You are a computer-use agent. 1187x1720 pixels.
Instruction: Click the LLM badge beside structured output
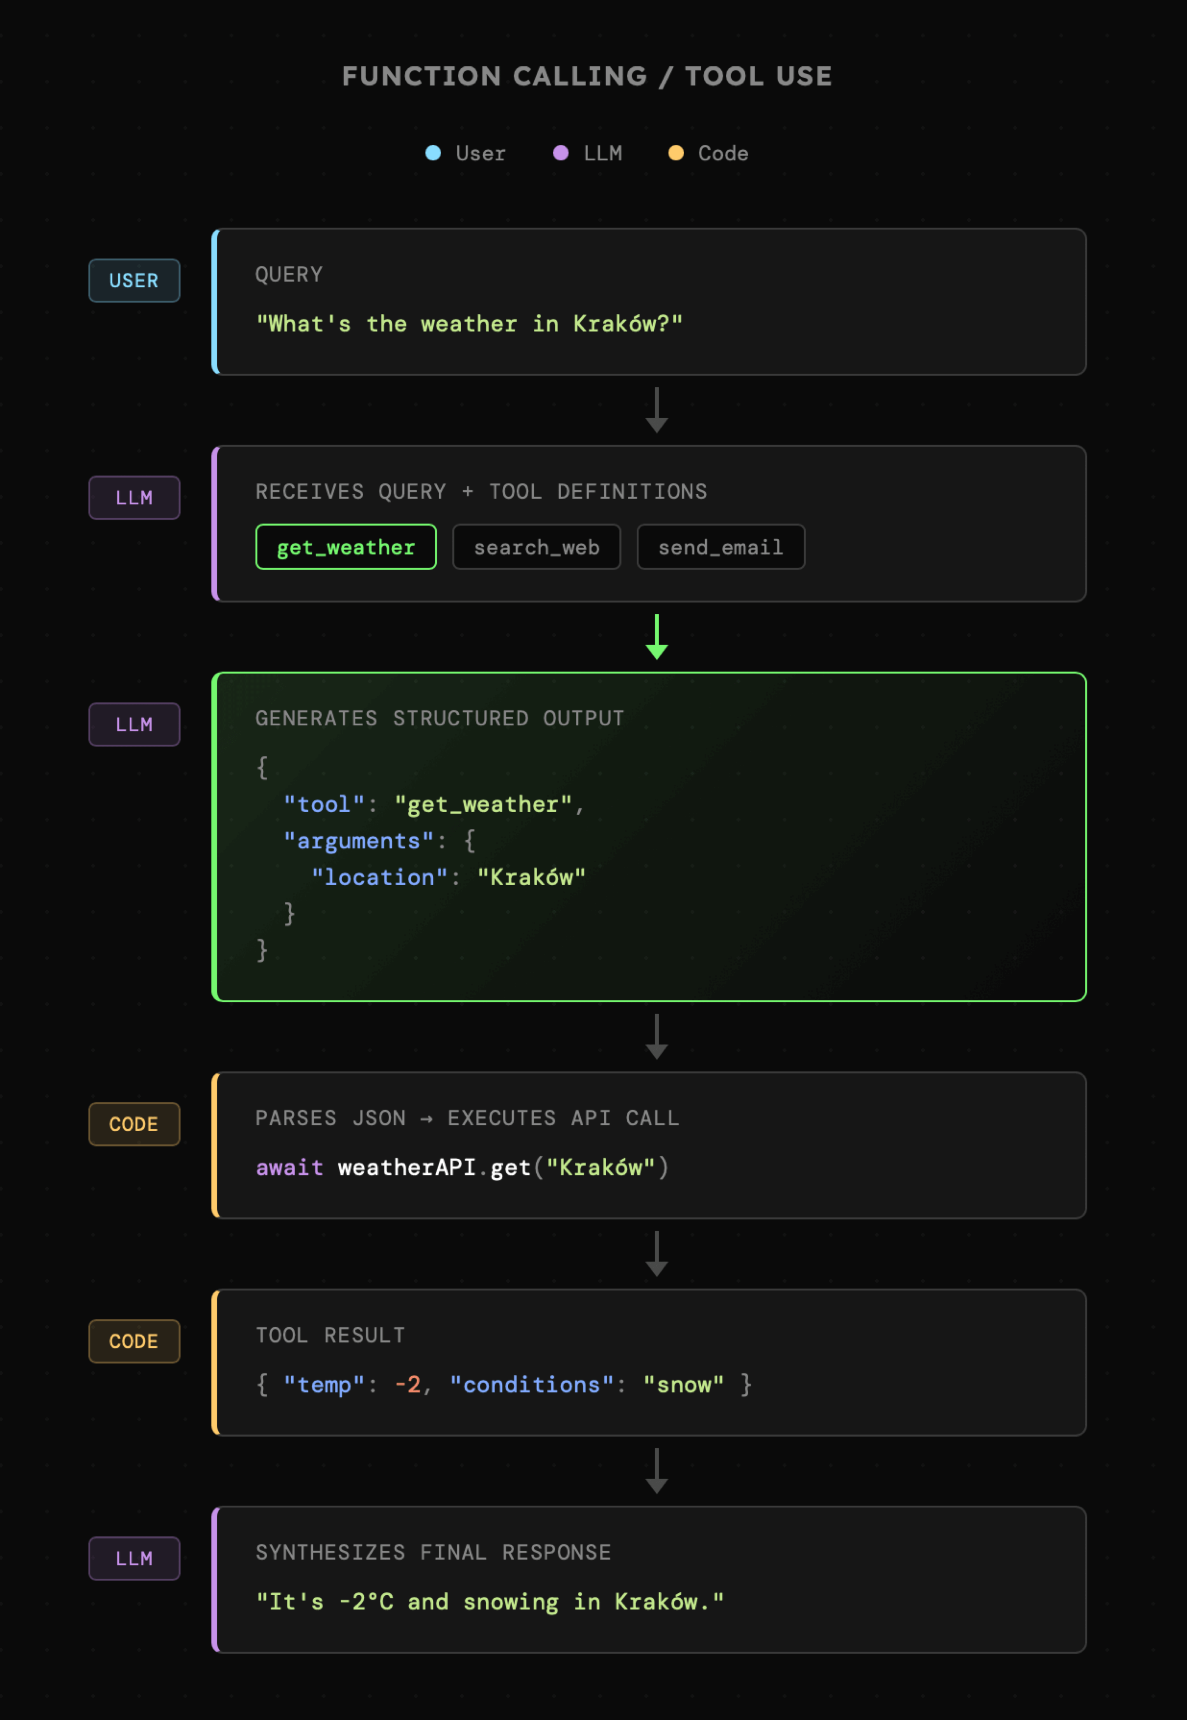pyautogui.click(x=134, y=724)
